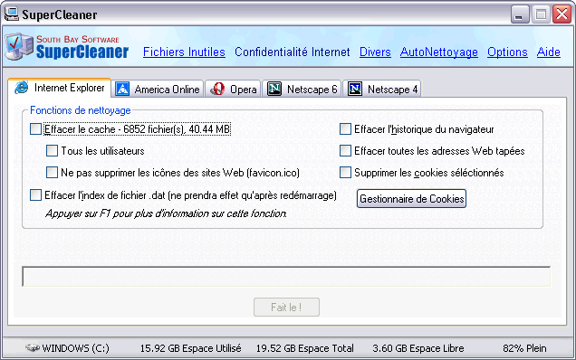Open the AutoNettoyage link
576x360 pixels.
click(439, 52)
